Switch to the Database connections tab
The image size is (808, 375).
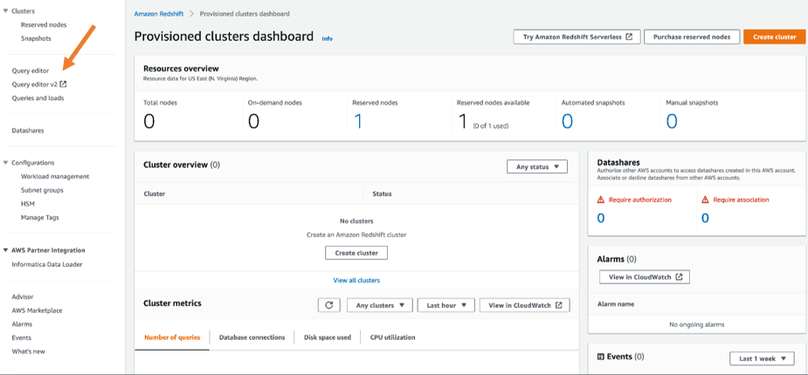pyautogui.click(x=252, y=337)
